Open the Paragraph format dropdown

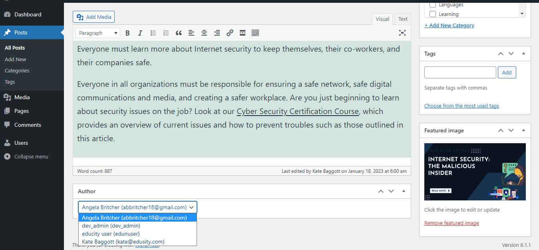[97, 33]
